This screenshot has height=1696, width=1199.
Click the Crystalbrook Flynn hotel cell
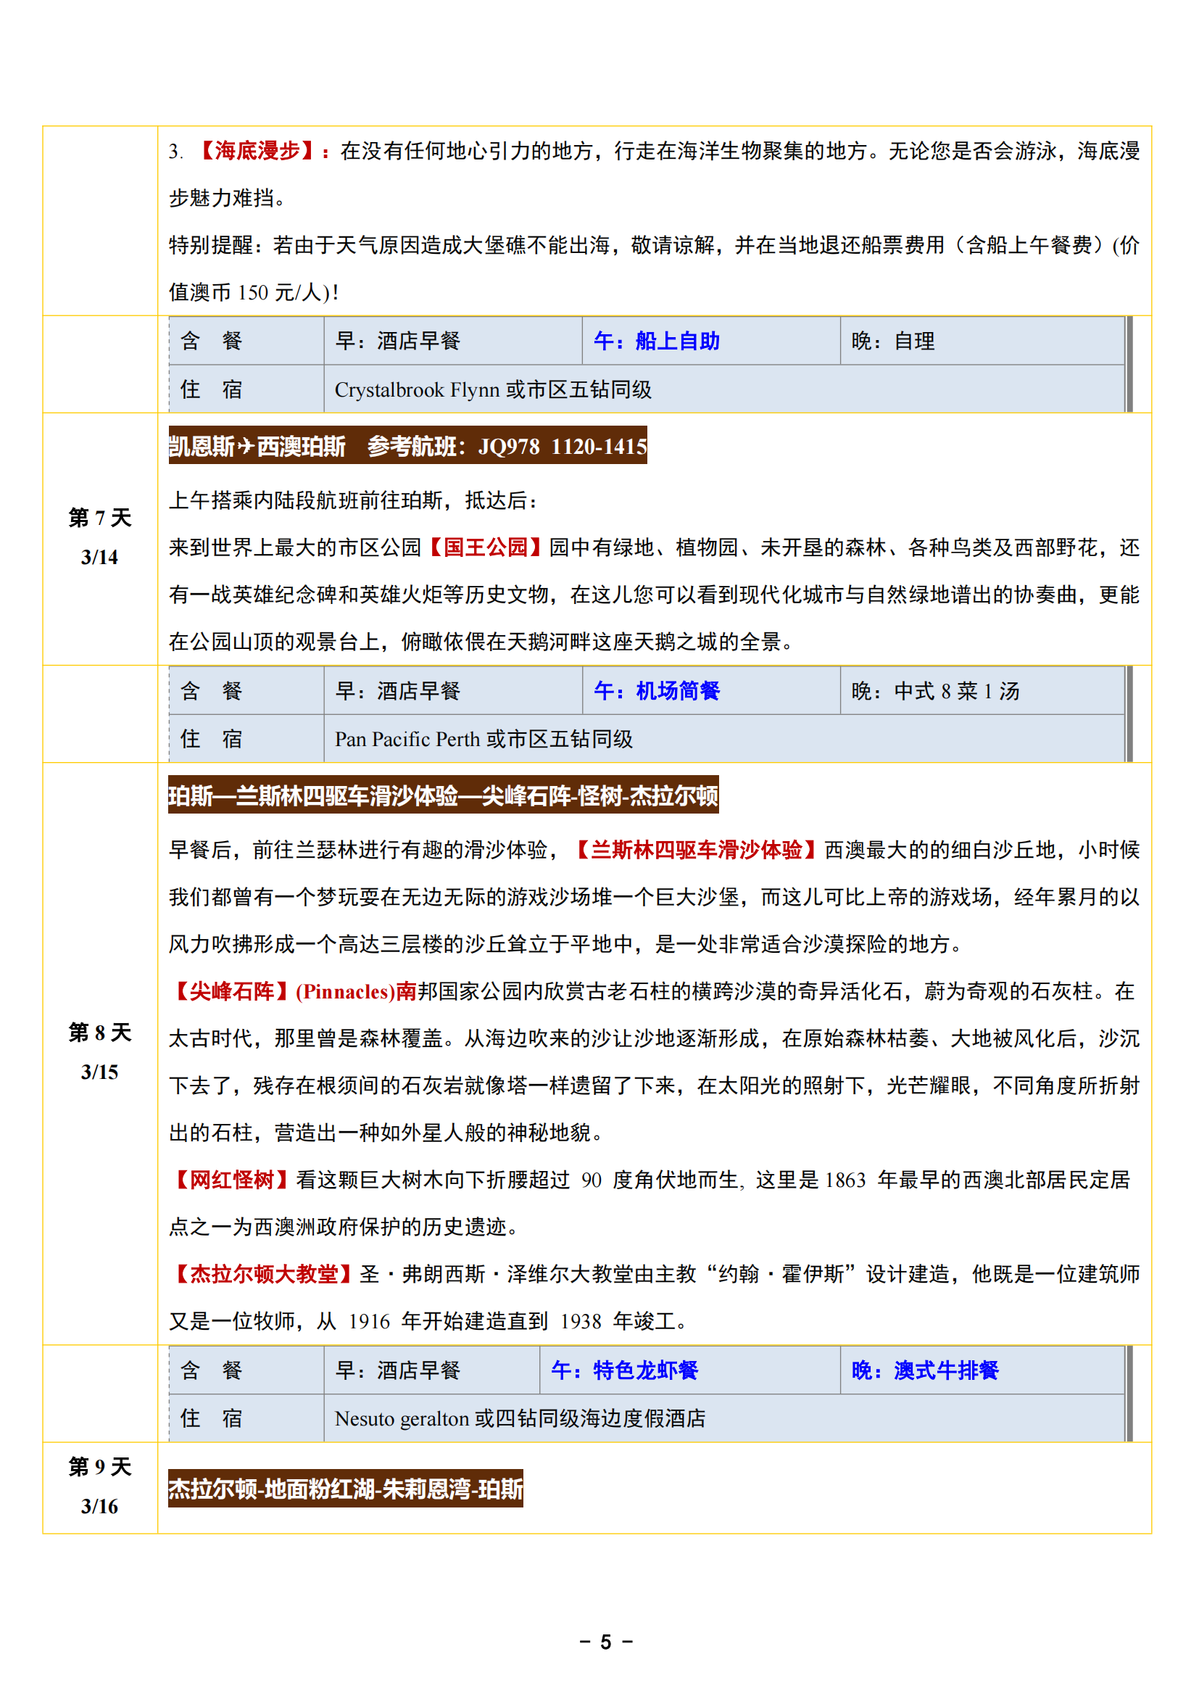pos(492,389)
